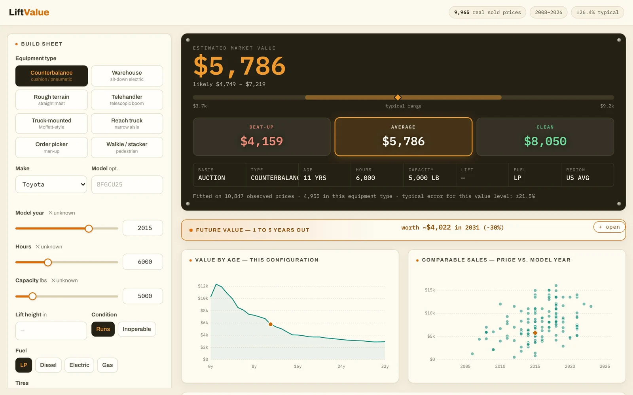Click the Model input field 8FGCU25
The image size is (633, 395).
pyautogui.click(x=127, y=184)
